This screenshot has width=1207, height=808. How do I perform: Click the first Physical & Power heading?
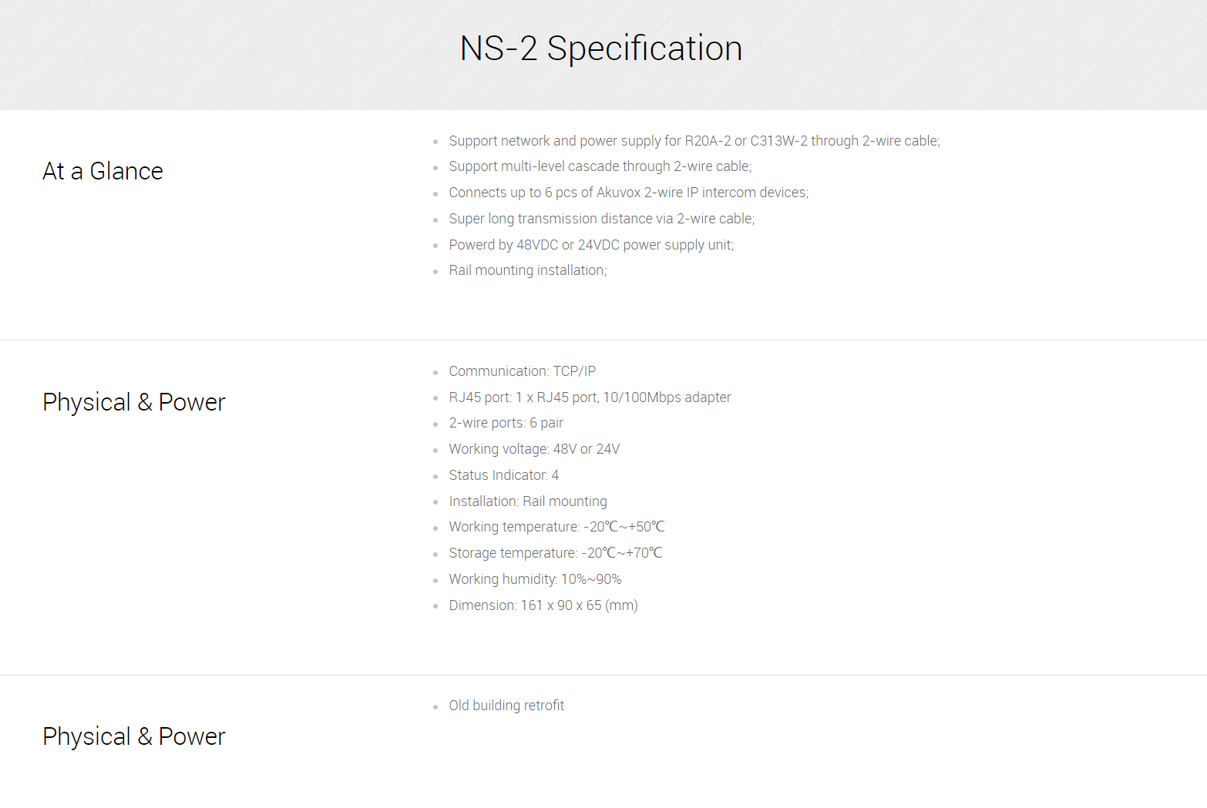click(133, 402)
